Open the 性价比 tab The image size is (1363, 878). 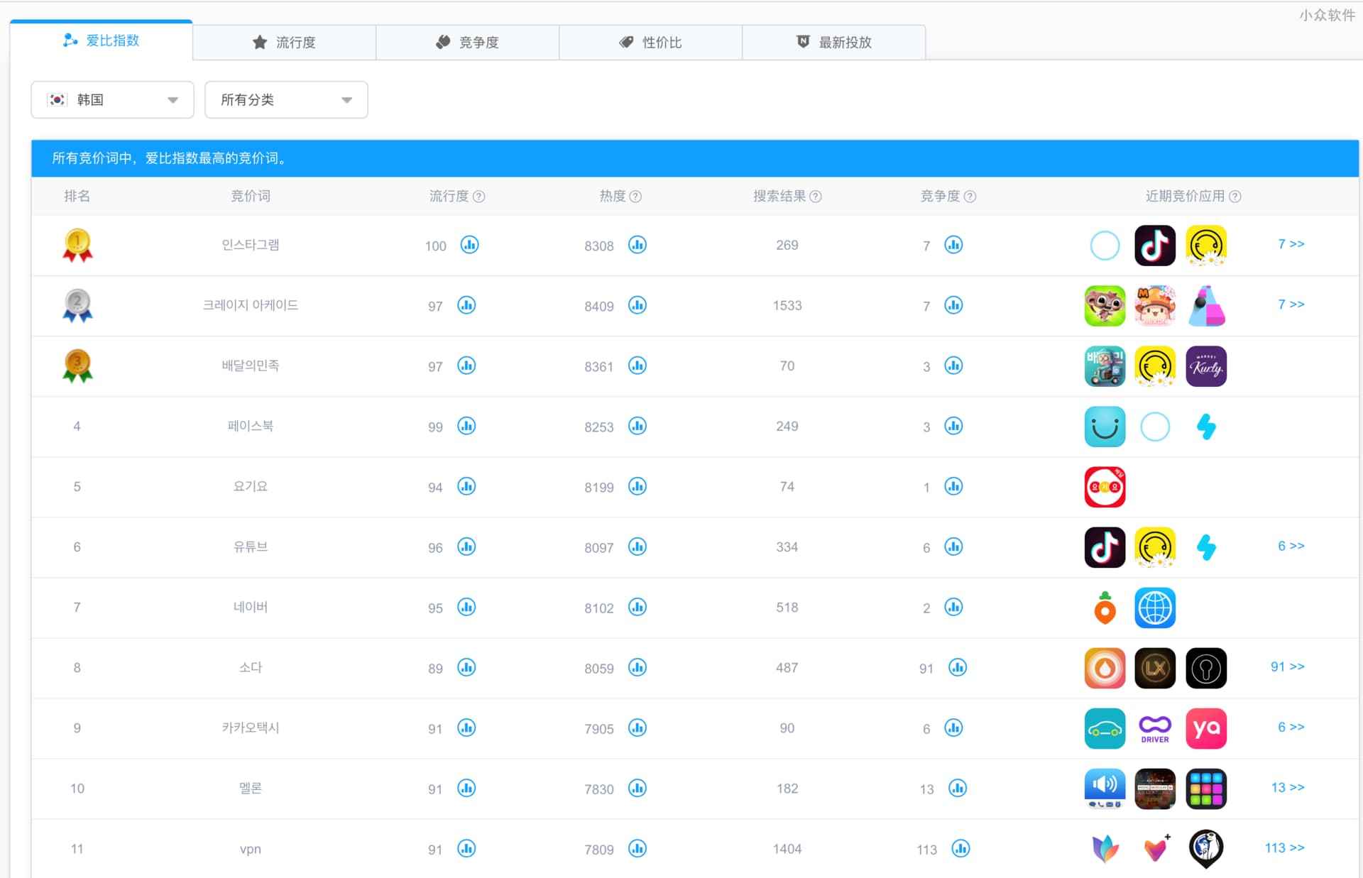[x=650, y=43]
